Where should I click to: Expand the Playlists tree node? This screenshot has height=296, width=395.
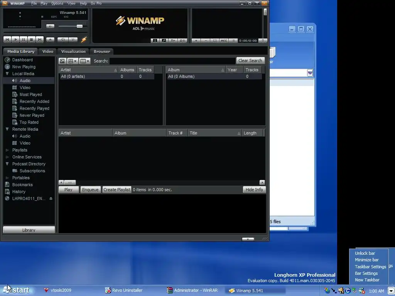pyautogui.click(x=7, y=150)
